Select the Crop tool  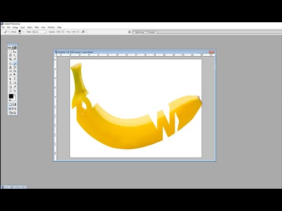(x=11, y=59)
